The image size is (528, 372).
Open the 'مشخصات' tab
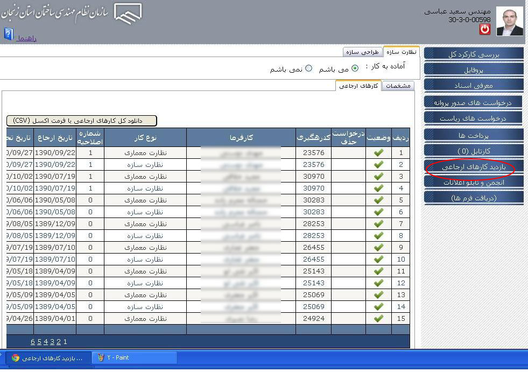click(x=398, y=86)
